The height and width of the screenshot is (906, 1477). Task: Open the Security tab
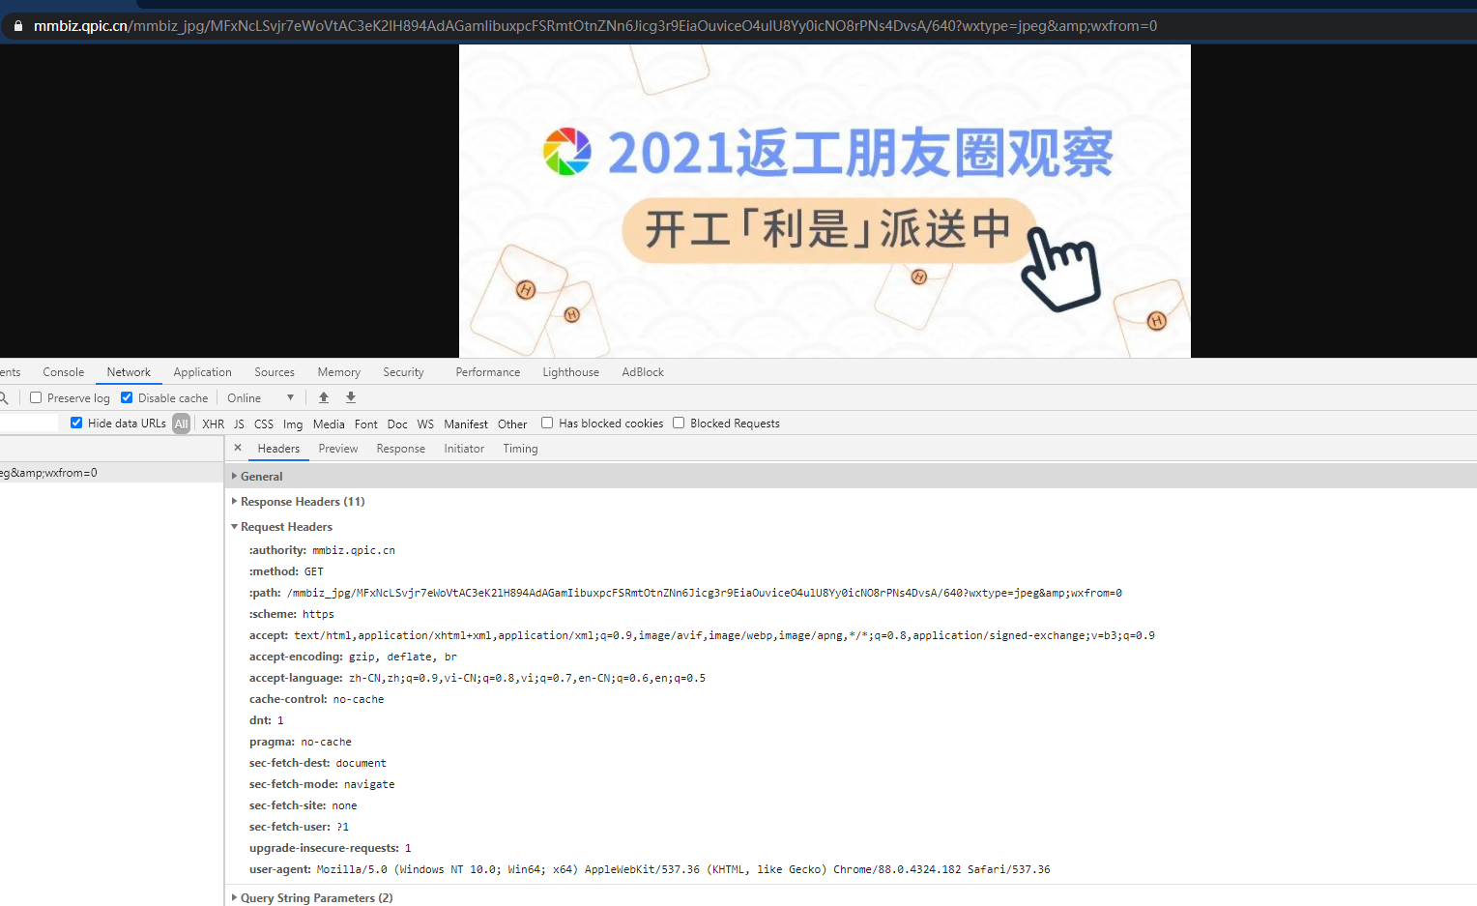point(403,372)
